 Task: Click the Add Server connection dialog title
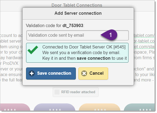78,13
